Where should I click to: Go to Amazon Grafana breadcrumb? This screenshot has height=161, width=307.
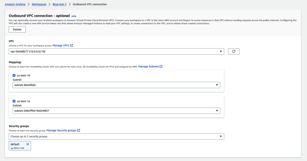[14, 4]
